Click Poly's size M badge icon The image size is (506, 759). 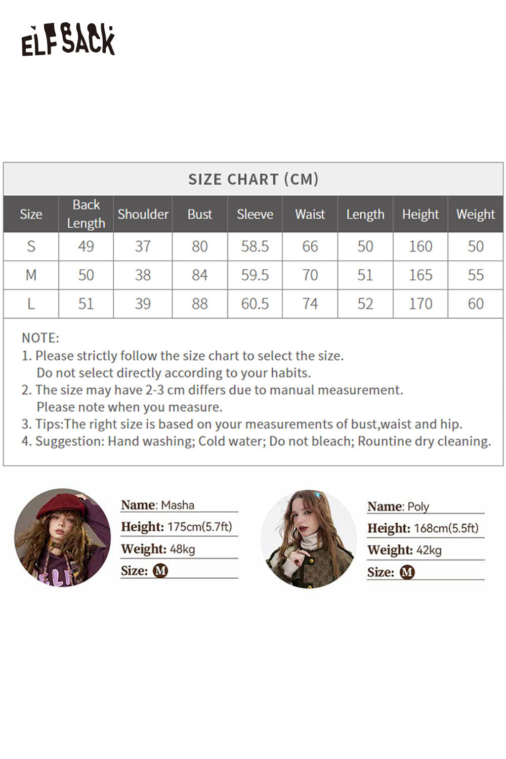407,572
